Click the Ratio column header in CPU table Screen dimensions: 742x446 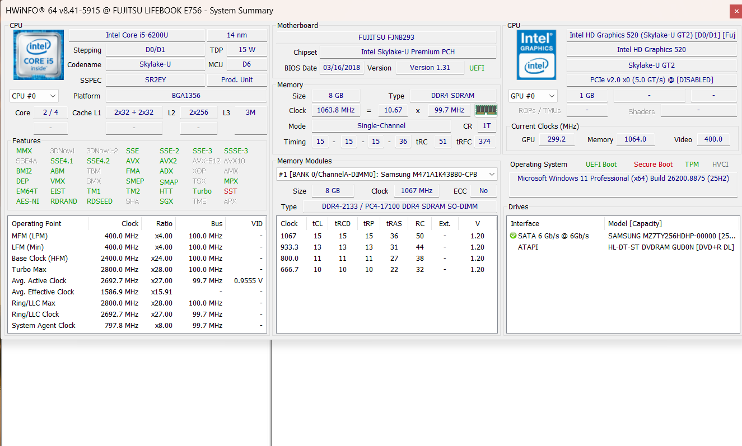[160, 223]
